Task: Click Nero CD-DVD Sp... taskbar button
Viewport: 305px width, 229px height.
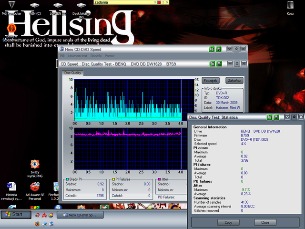Action: [x=80, y=215]
